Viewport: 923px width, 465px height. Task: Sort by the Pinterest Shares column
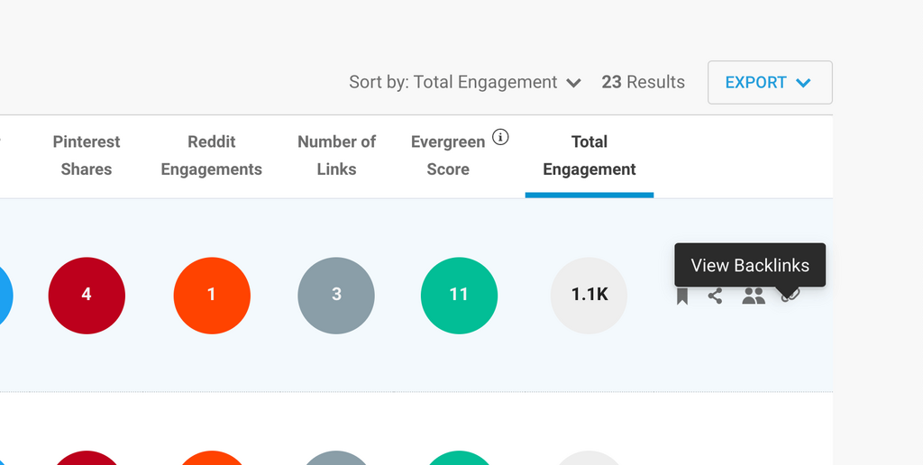pyautogui.click(x=87, y=155)
